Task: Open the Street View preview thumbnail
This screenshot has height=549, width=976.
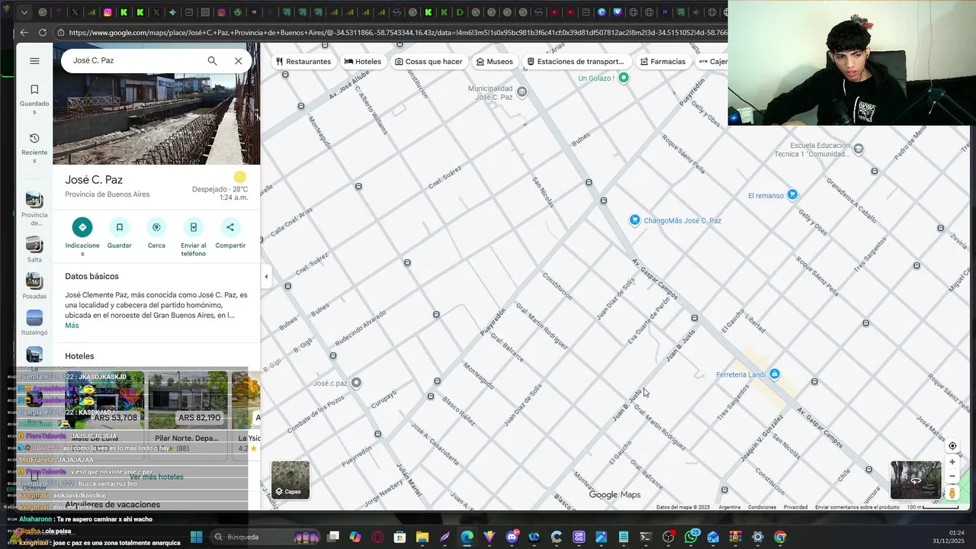Action: point(916,480)
